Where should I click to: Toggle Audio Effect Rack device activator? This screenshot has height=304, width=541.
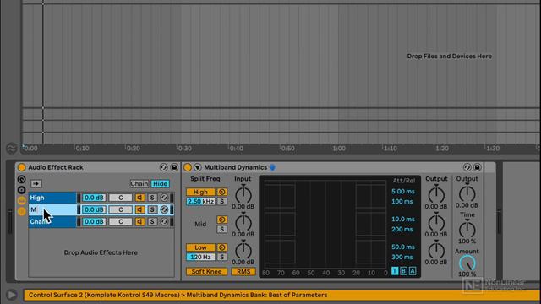coord(21,167)
